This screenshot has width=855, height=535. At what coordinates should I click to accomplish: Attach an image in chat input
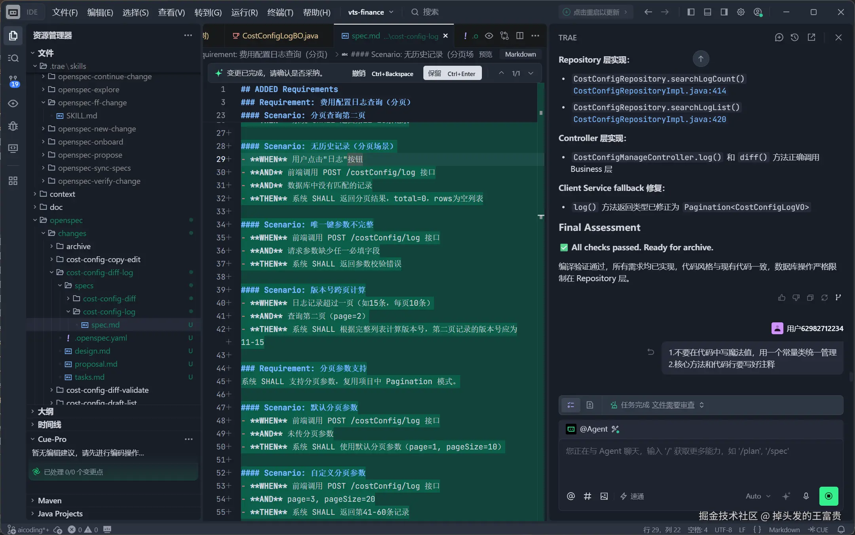[x=604, y=496]
